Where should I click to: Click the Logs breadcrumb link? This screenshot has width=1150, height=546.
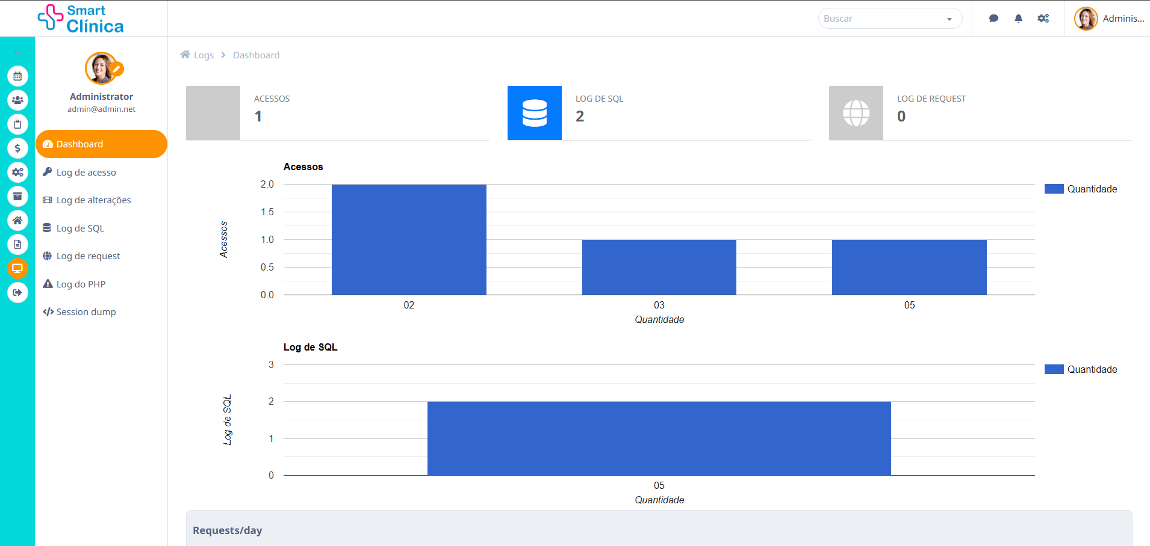pyautogui.click(x=204, y=55)
